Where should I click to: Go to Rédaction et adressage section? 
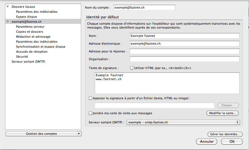33,37
